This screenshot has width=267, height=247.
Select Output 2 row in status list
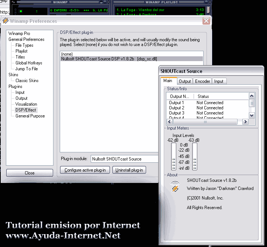coord(207,108)
